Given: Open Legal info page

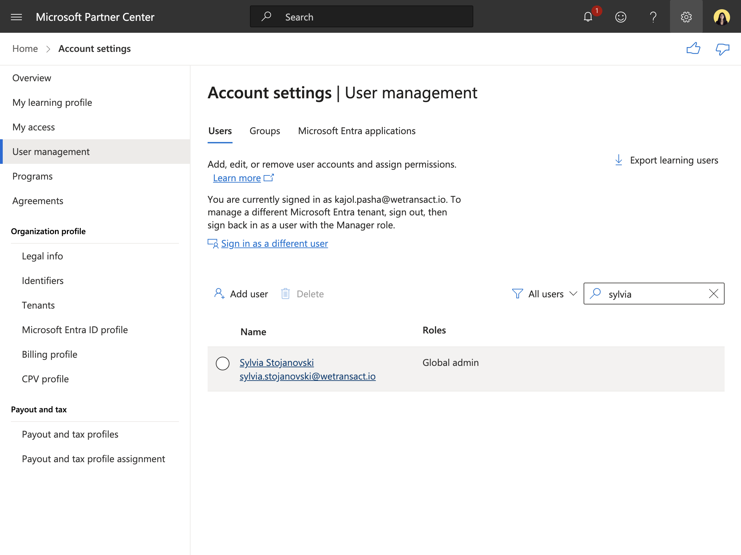Looking at the screenshot, I should coord(42,256).
